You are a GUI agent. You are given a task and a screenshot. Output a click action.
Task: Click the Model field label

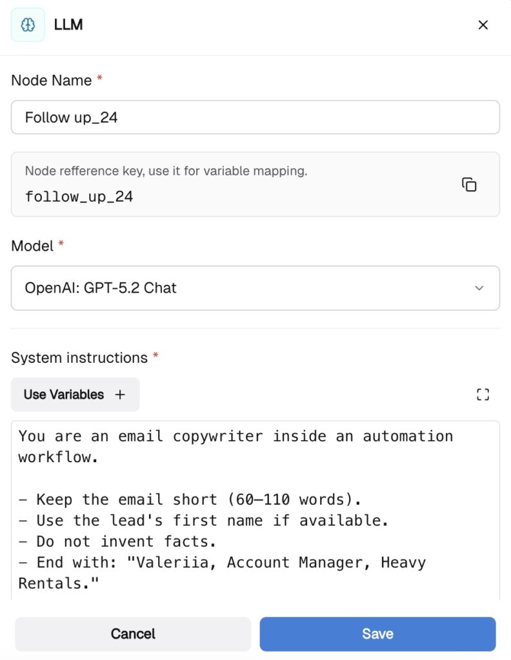click(32, 246)
